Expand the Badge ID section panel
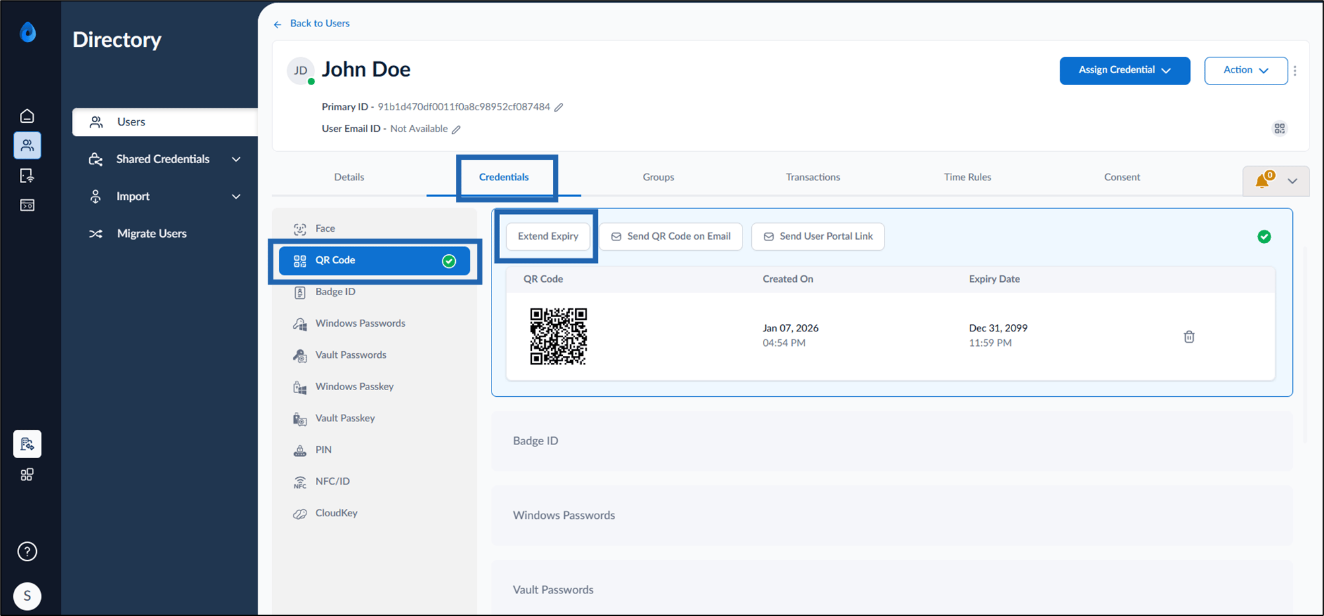 pyautogui.click(x=892, y=441)
